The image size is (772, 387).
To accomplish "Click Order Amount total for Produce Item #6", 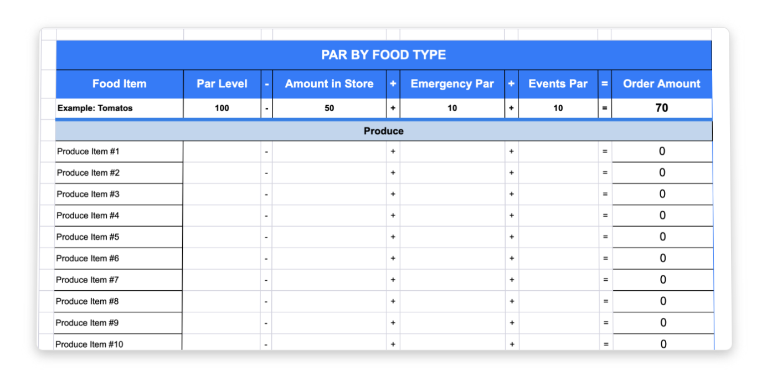I will [662, 258].
